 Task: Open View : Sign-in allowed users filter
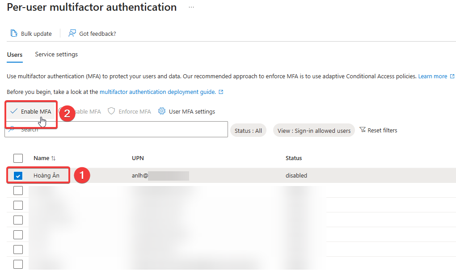314,131
